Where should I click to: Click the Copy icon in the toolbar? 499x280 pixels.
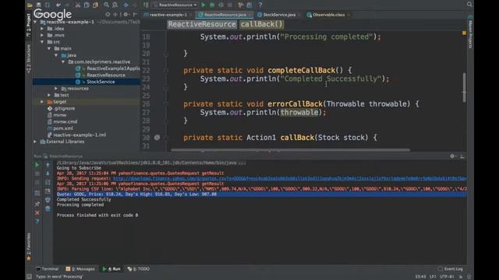87,5
